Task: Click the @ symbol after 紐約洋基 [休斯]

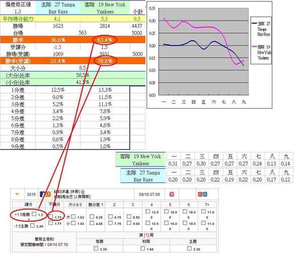Action: pos(83,192)
